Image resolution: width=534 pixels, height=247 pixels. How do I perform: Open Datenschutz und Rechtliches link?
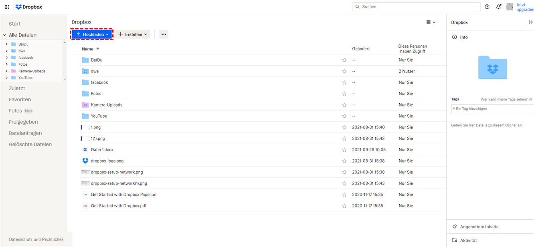coord(36,239)
